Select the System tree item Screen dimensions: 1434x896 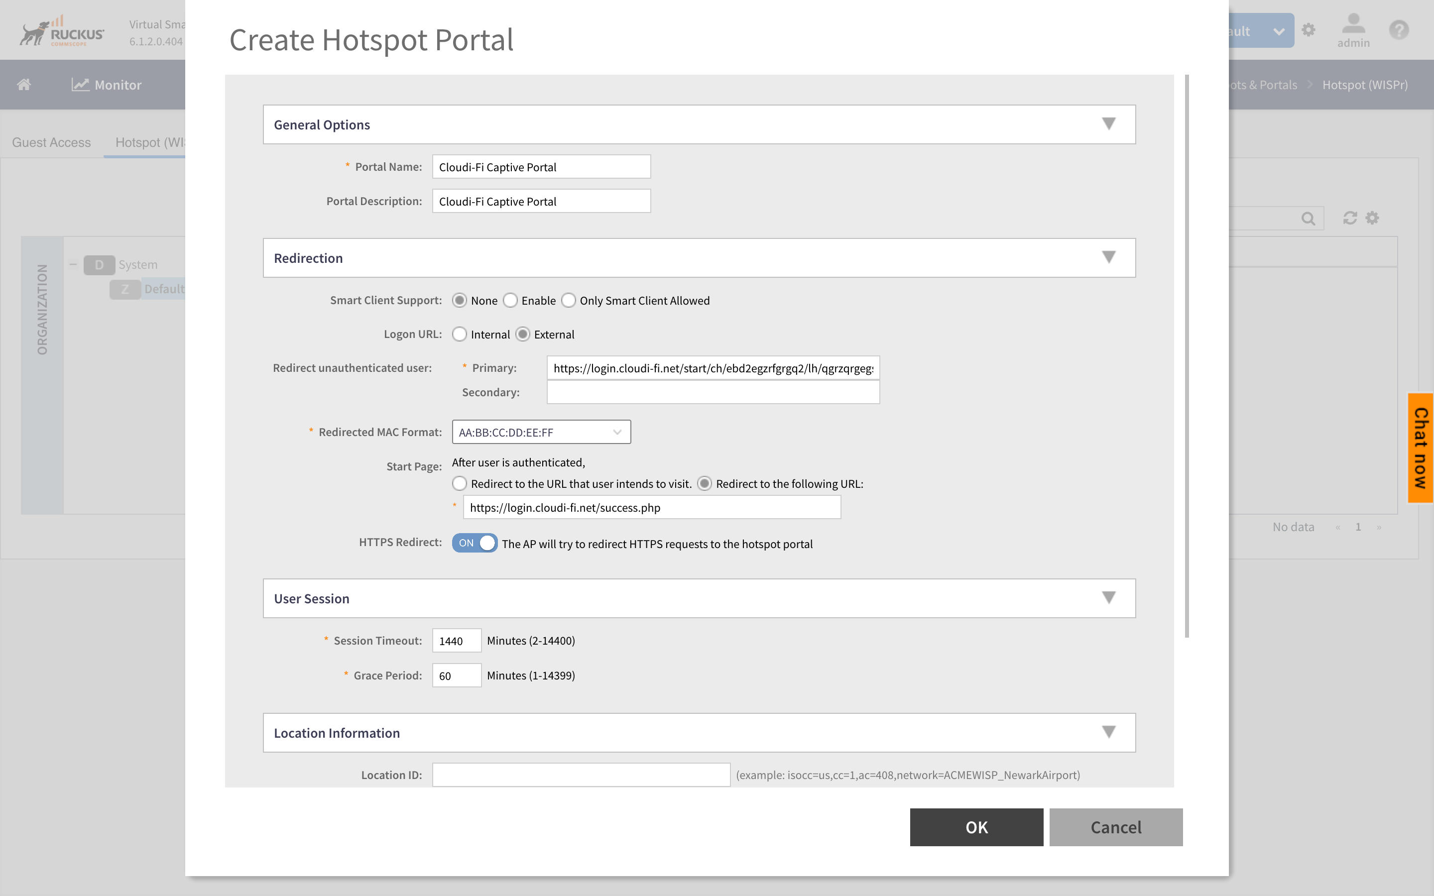click(138, 265)
